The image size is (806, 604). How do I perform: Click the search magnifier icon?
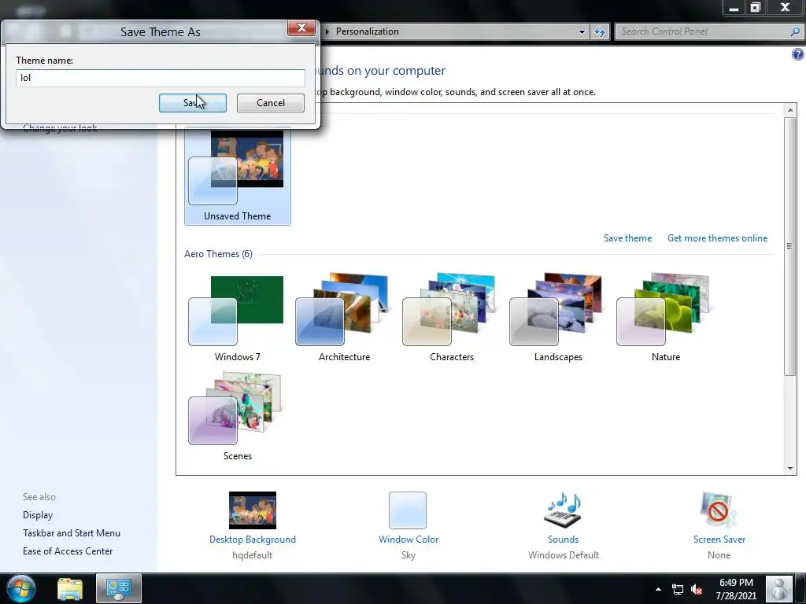pyautogui.click(x=795, y=31)
